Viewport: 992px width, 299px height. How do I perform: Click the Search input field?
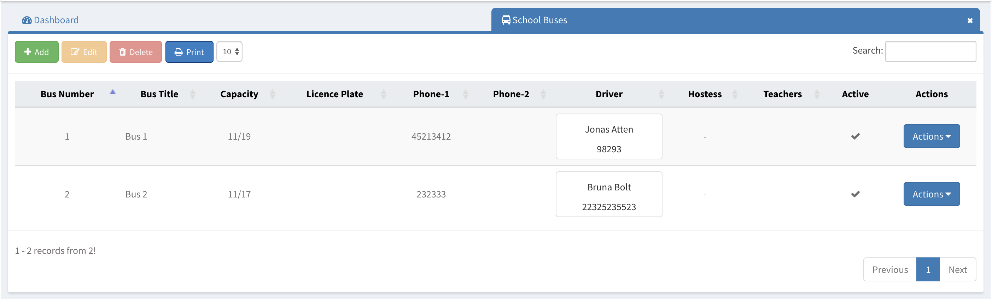tap(930, 51)
